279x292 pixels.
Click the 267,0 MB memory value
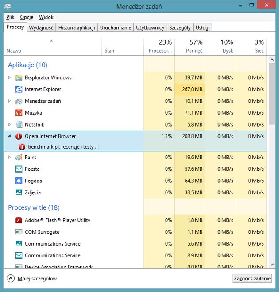pos(192,89)
